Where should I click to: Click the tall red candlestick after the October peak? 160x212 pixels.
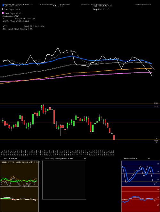(x=54, y=117)
